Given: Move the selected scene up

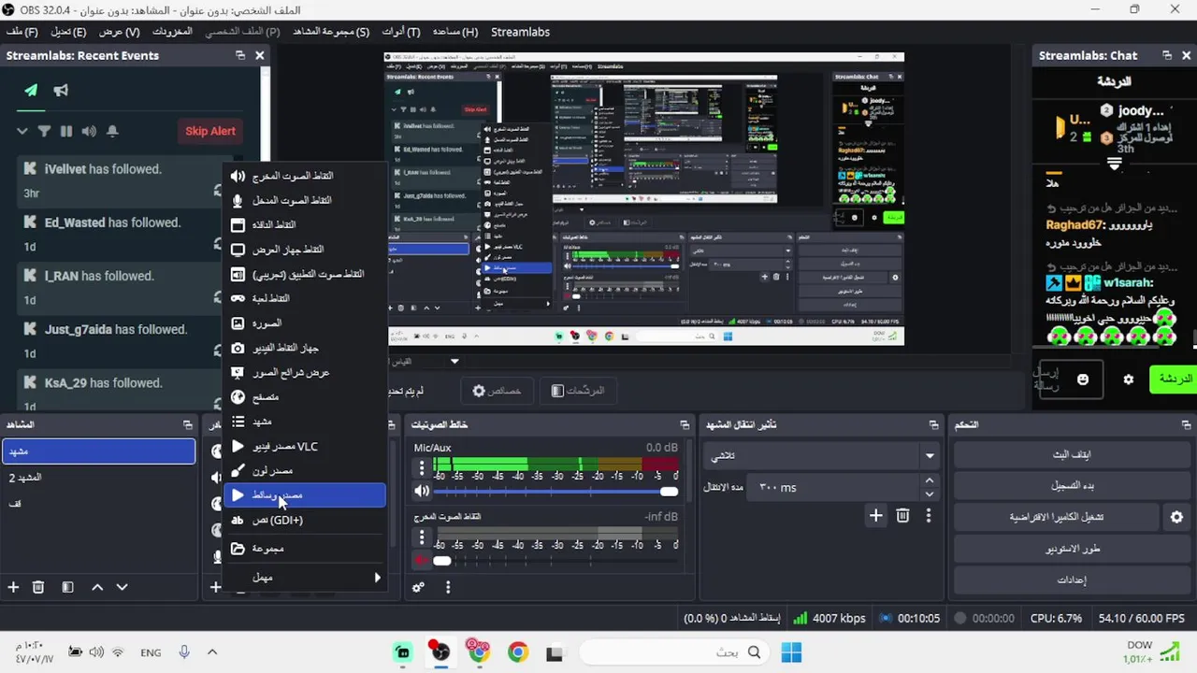Looking at the screenshot, I should point(97,587).
